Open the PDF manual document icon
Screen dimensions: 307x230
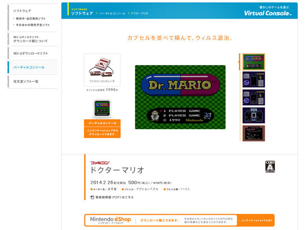pos(93,197)
